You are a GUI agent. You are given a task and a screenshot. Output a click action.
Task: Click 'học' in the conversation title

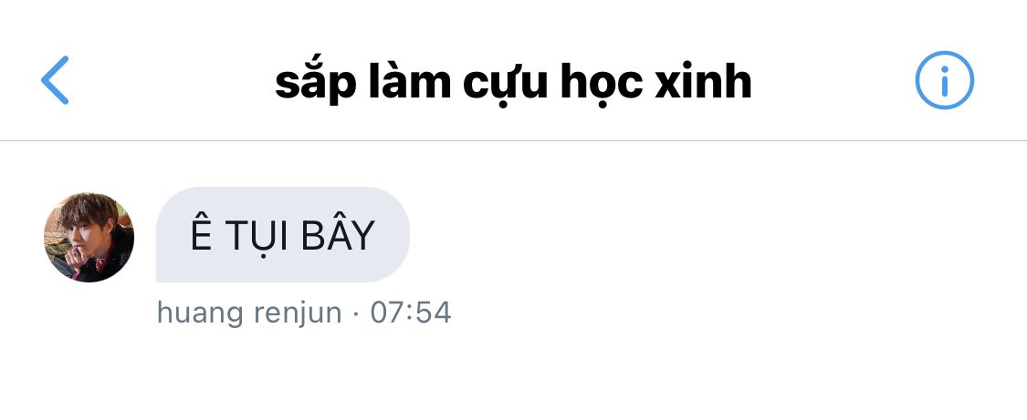[x=601, y=84]
